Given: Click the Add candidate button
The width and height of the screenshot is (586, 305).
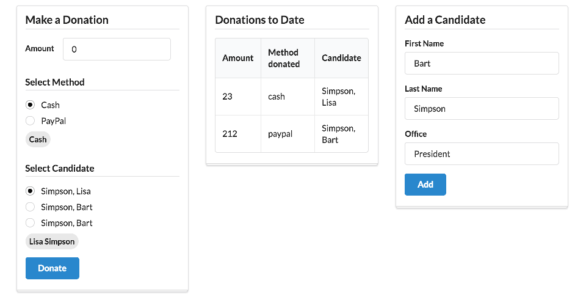Looking at the screenshot, I should 425,185.
